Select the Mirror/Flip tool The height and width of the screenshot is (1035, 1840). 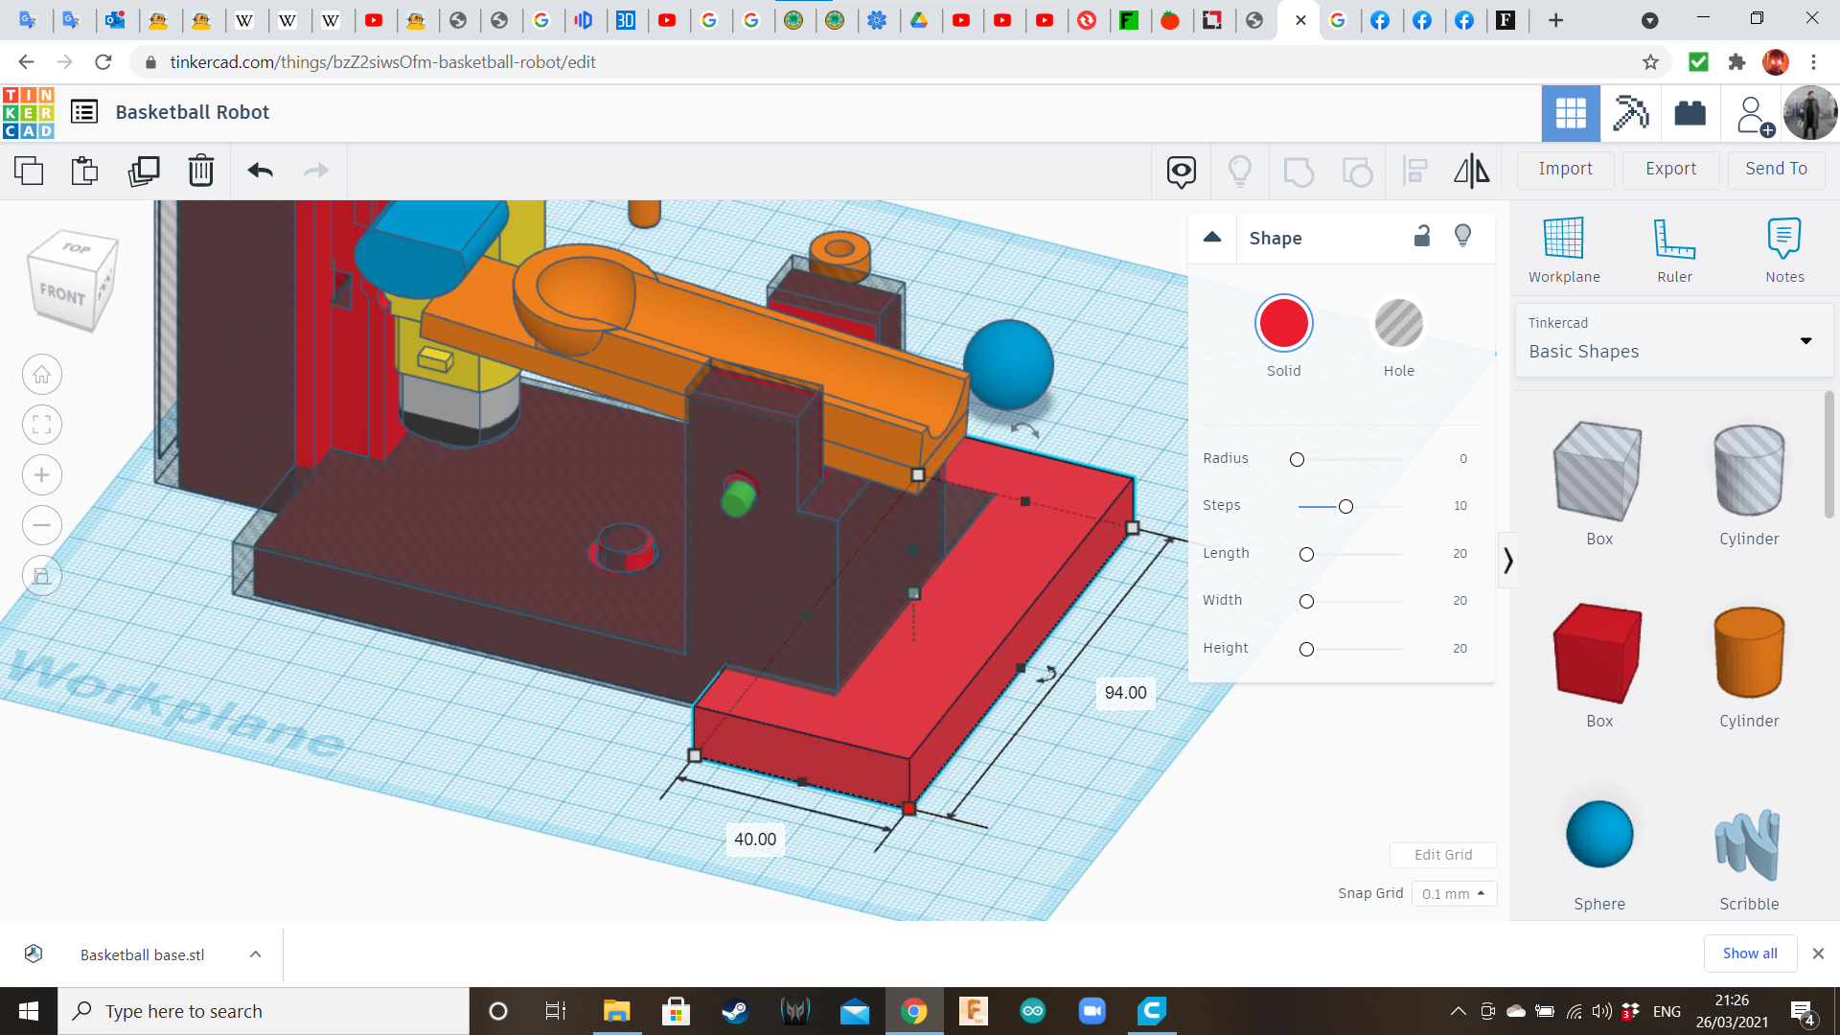[x=1471, y=171]
